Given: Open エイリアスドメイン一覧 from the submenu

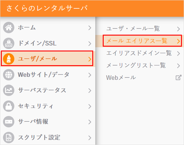Looking at the screenshot, I should coord(139,53).
